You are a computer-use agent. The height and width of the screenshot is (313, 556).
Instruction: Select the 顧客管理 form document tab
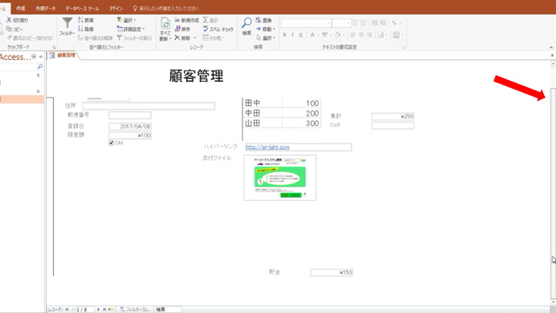coord(63,56)
